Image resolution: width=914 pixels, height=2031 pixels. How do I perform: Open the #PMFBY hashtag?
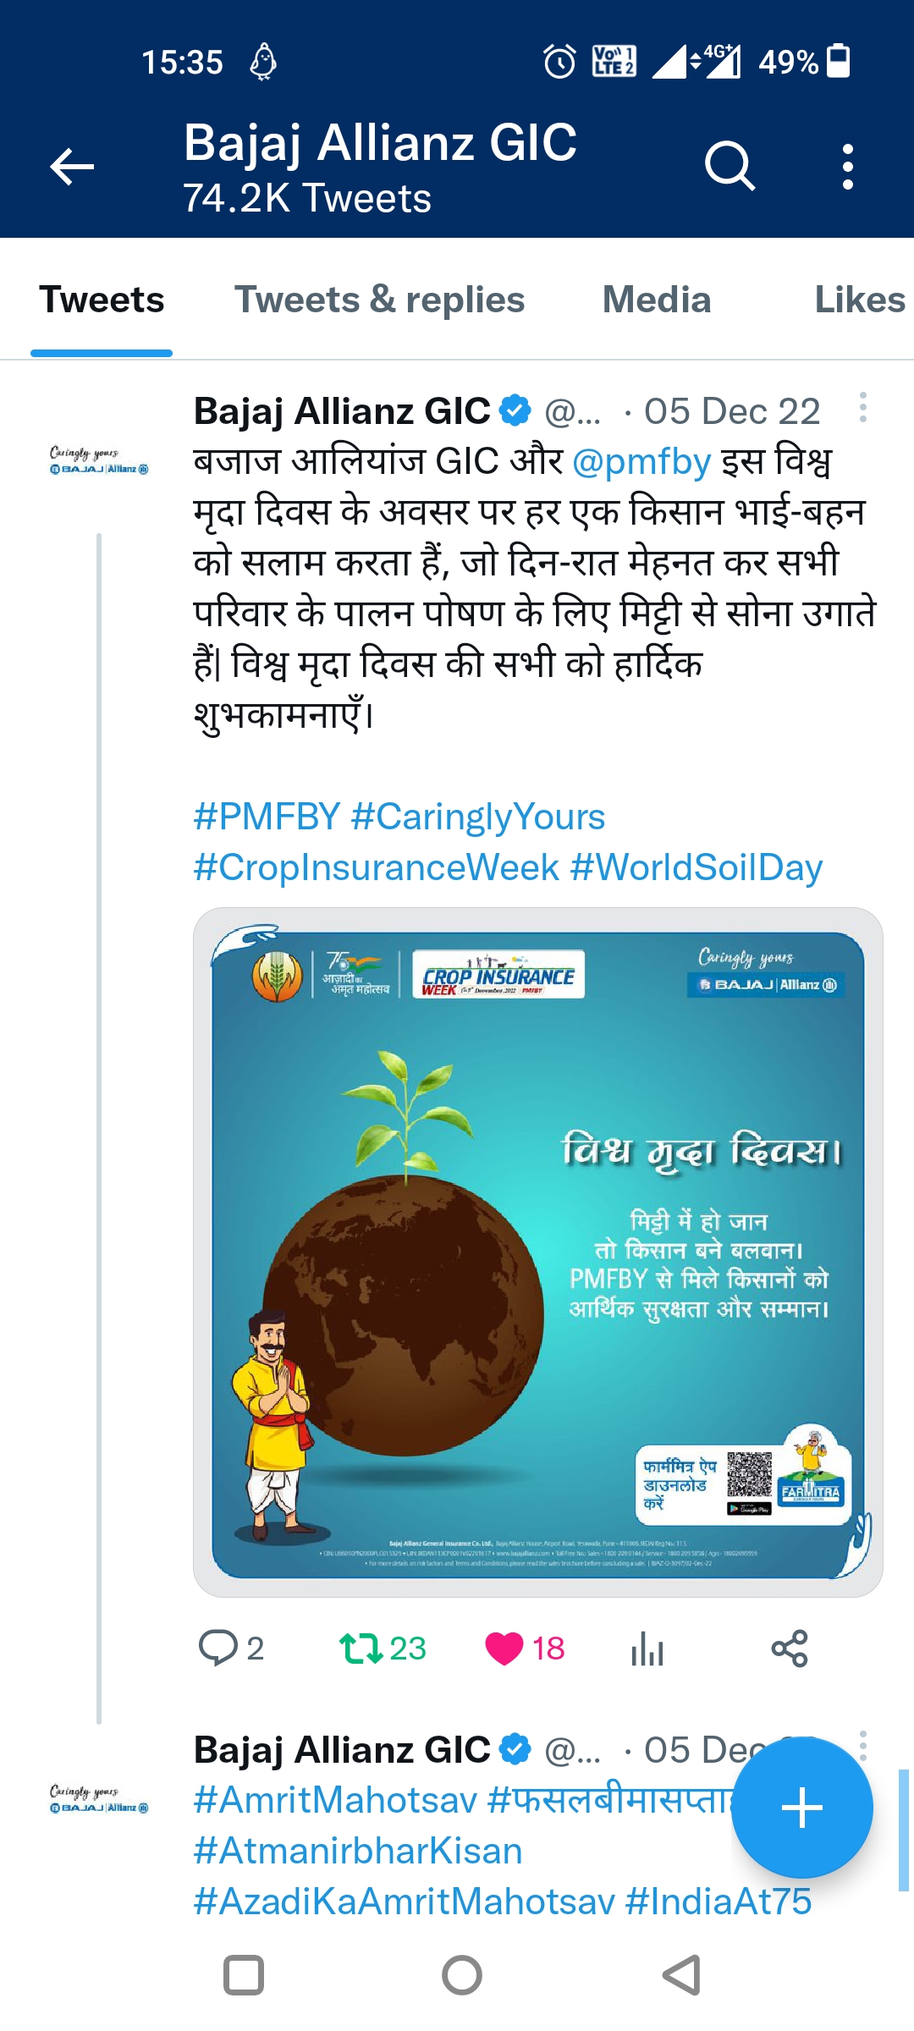(267, 817)
